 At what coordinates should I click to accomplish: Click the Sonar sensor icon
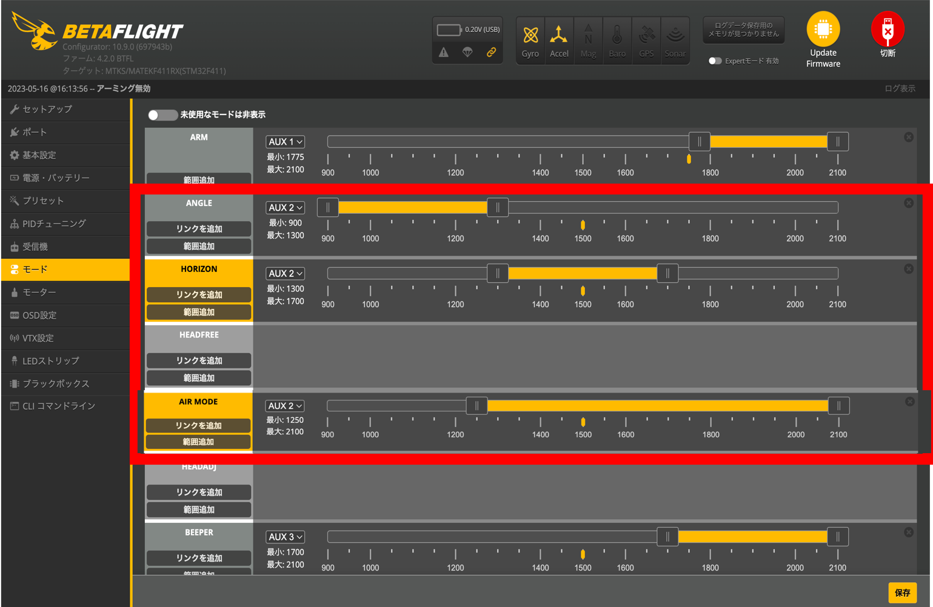pos(675,41)
